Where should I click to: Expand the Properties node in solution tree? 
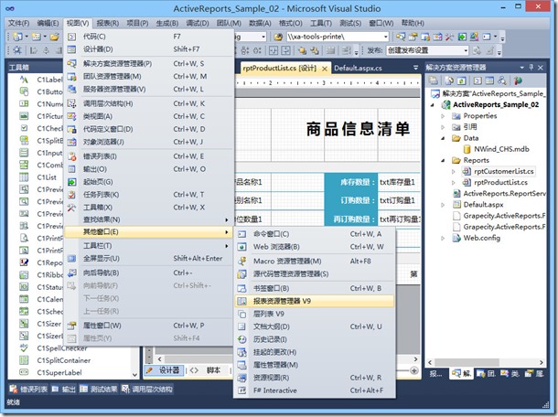pyautogui.click(x=443, y=116)
